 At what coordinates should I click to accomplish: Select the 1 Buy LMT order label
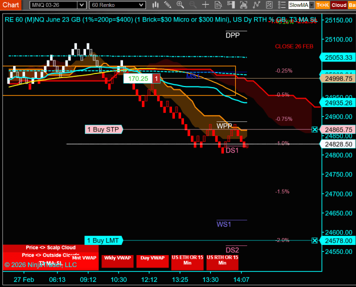click(x=104, y=240)
